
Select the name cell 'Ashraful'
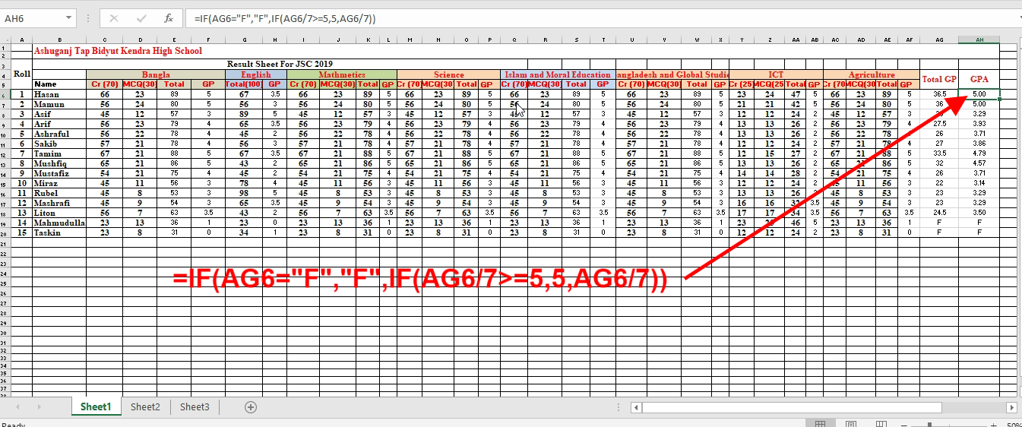pyautogui.click(x=59, y=134)
